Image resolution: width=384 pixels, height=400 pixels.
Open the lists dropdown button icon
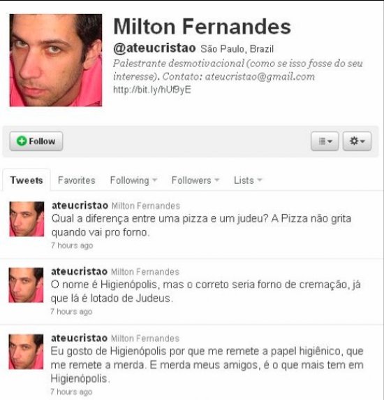pos(325,141)
